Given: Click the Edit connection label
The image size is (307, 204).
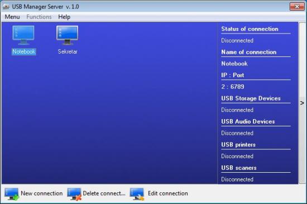Looking at the screenshot, I should pyautogui.click(x=168, y=193).
